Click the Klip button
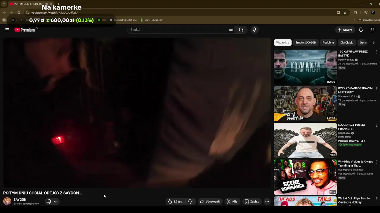 pyautogui.click(x=232, y=201)
